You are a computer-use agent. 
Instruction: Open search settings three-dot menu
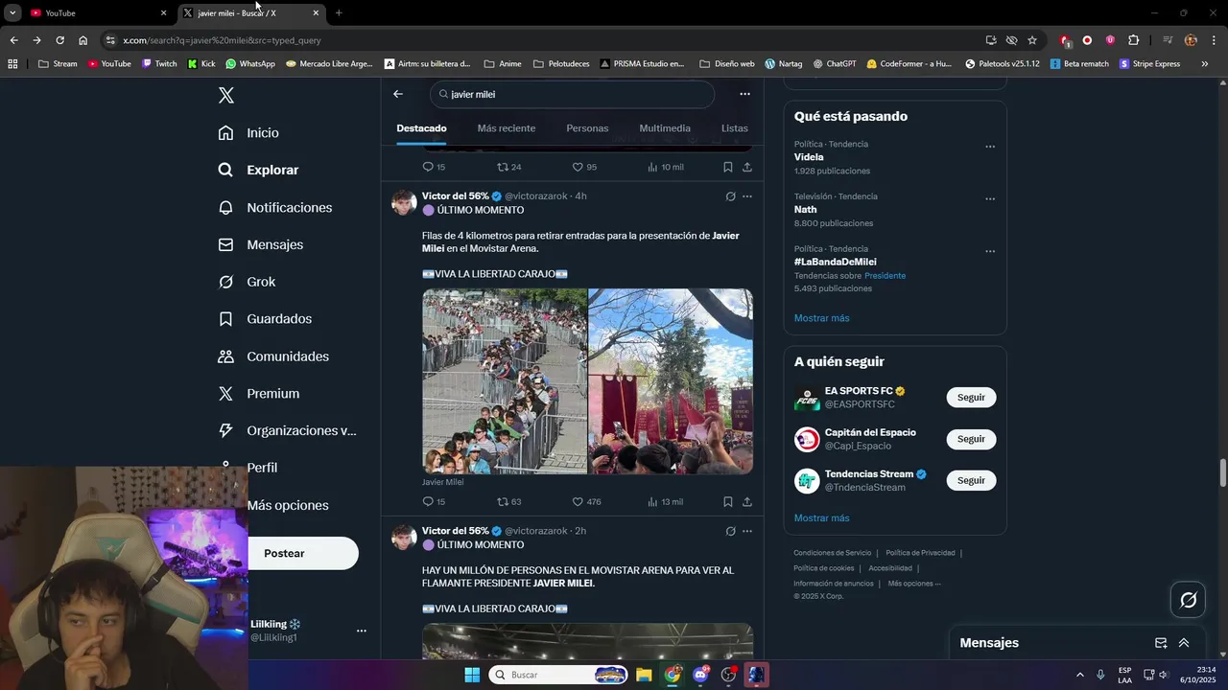pyautogui.click(x=744, y=94)
